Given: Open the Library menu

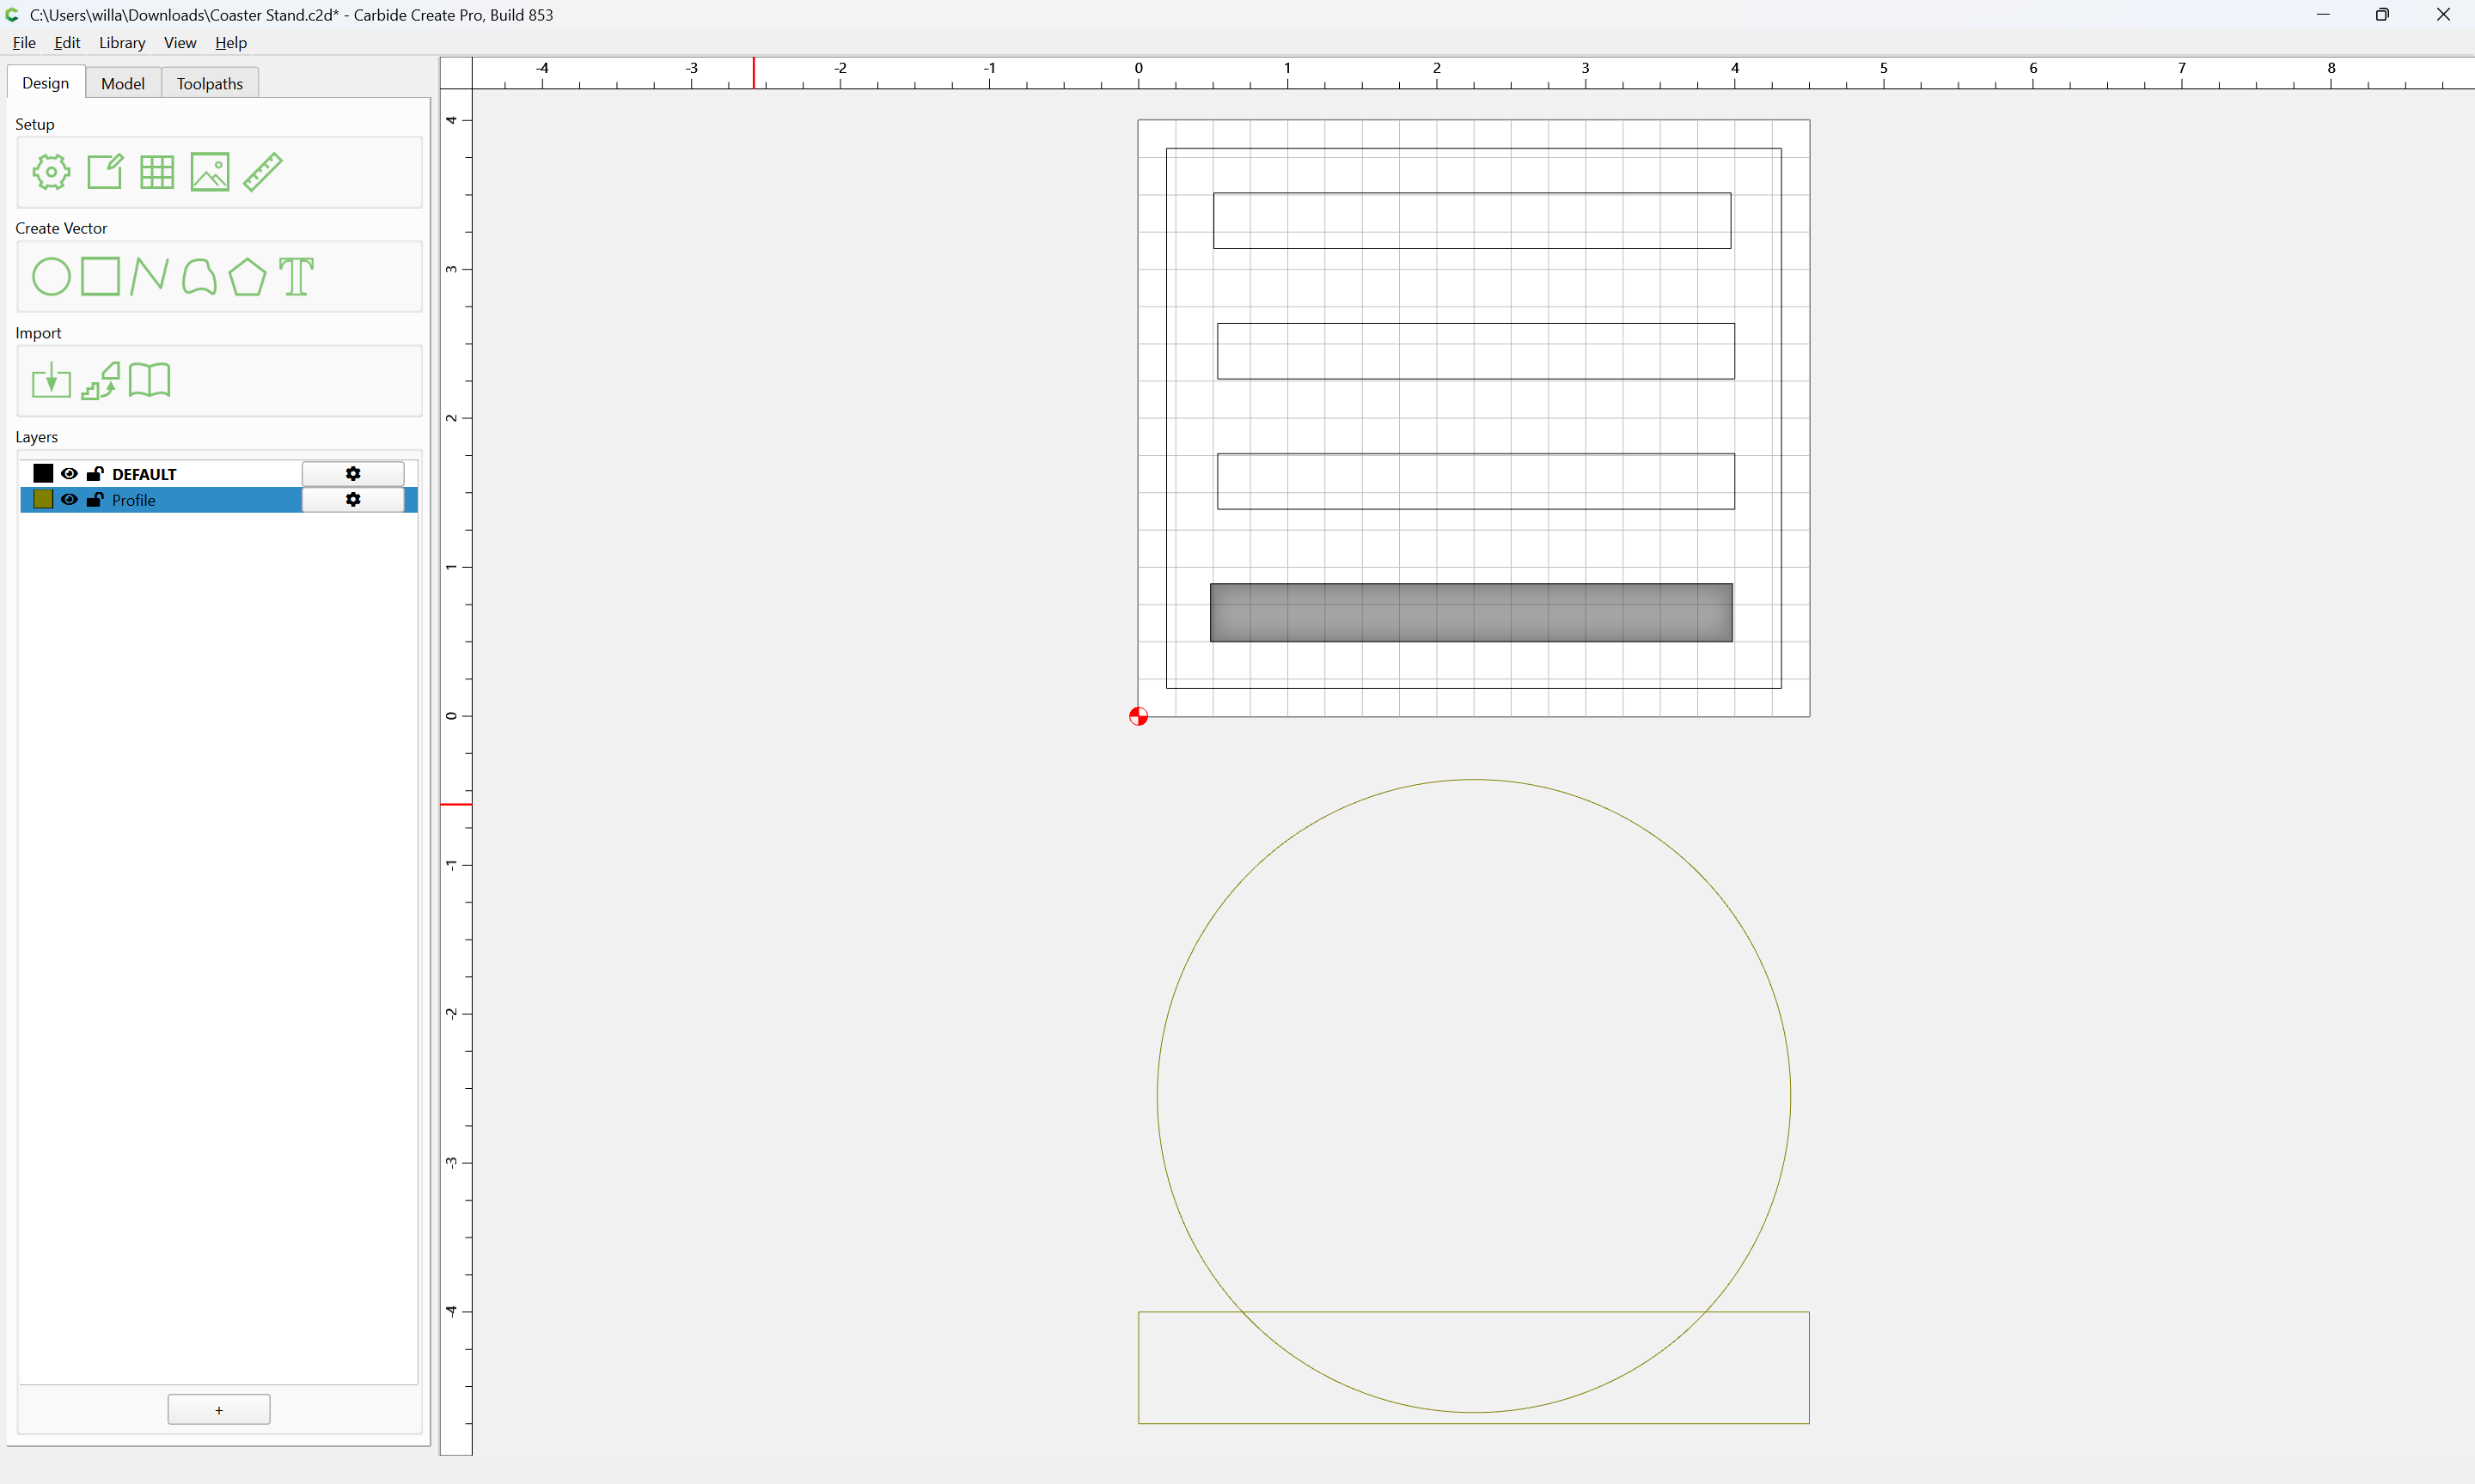Looking at the screenshot, I should pyautogui.click(x=122, y=42).
